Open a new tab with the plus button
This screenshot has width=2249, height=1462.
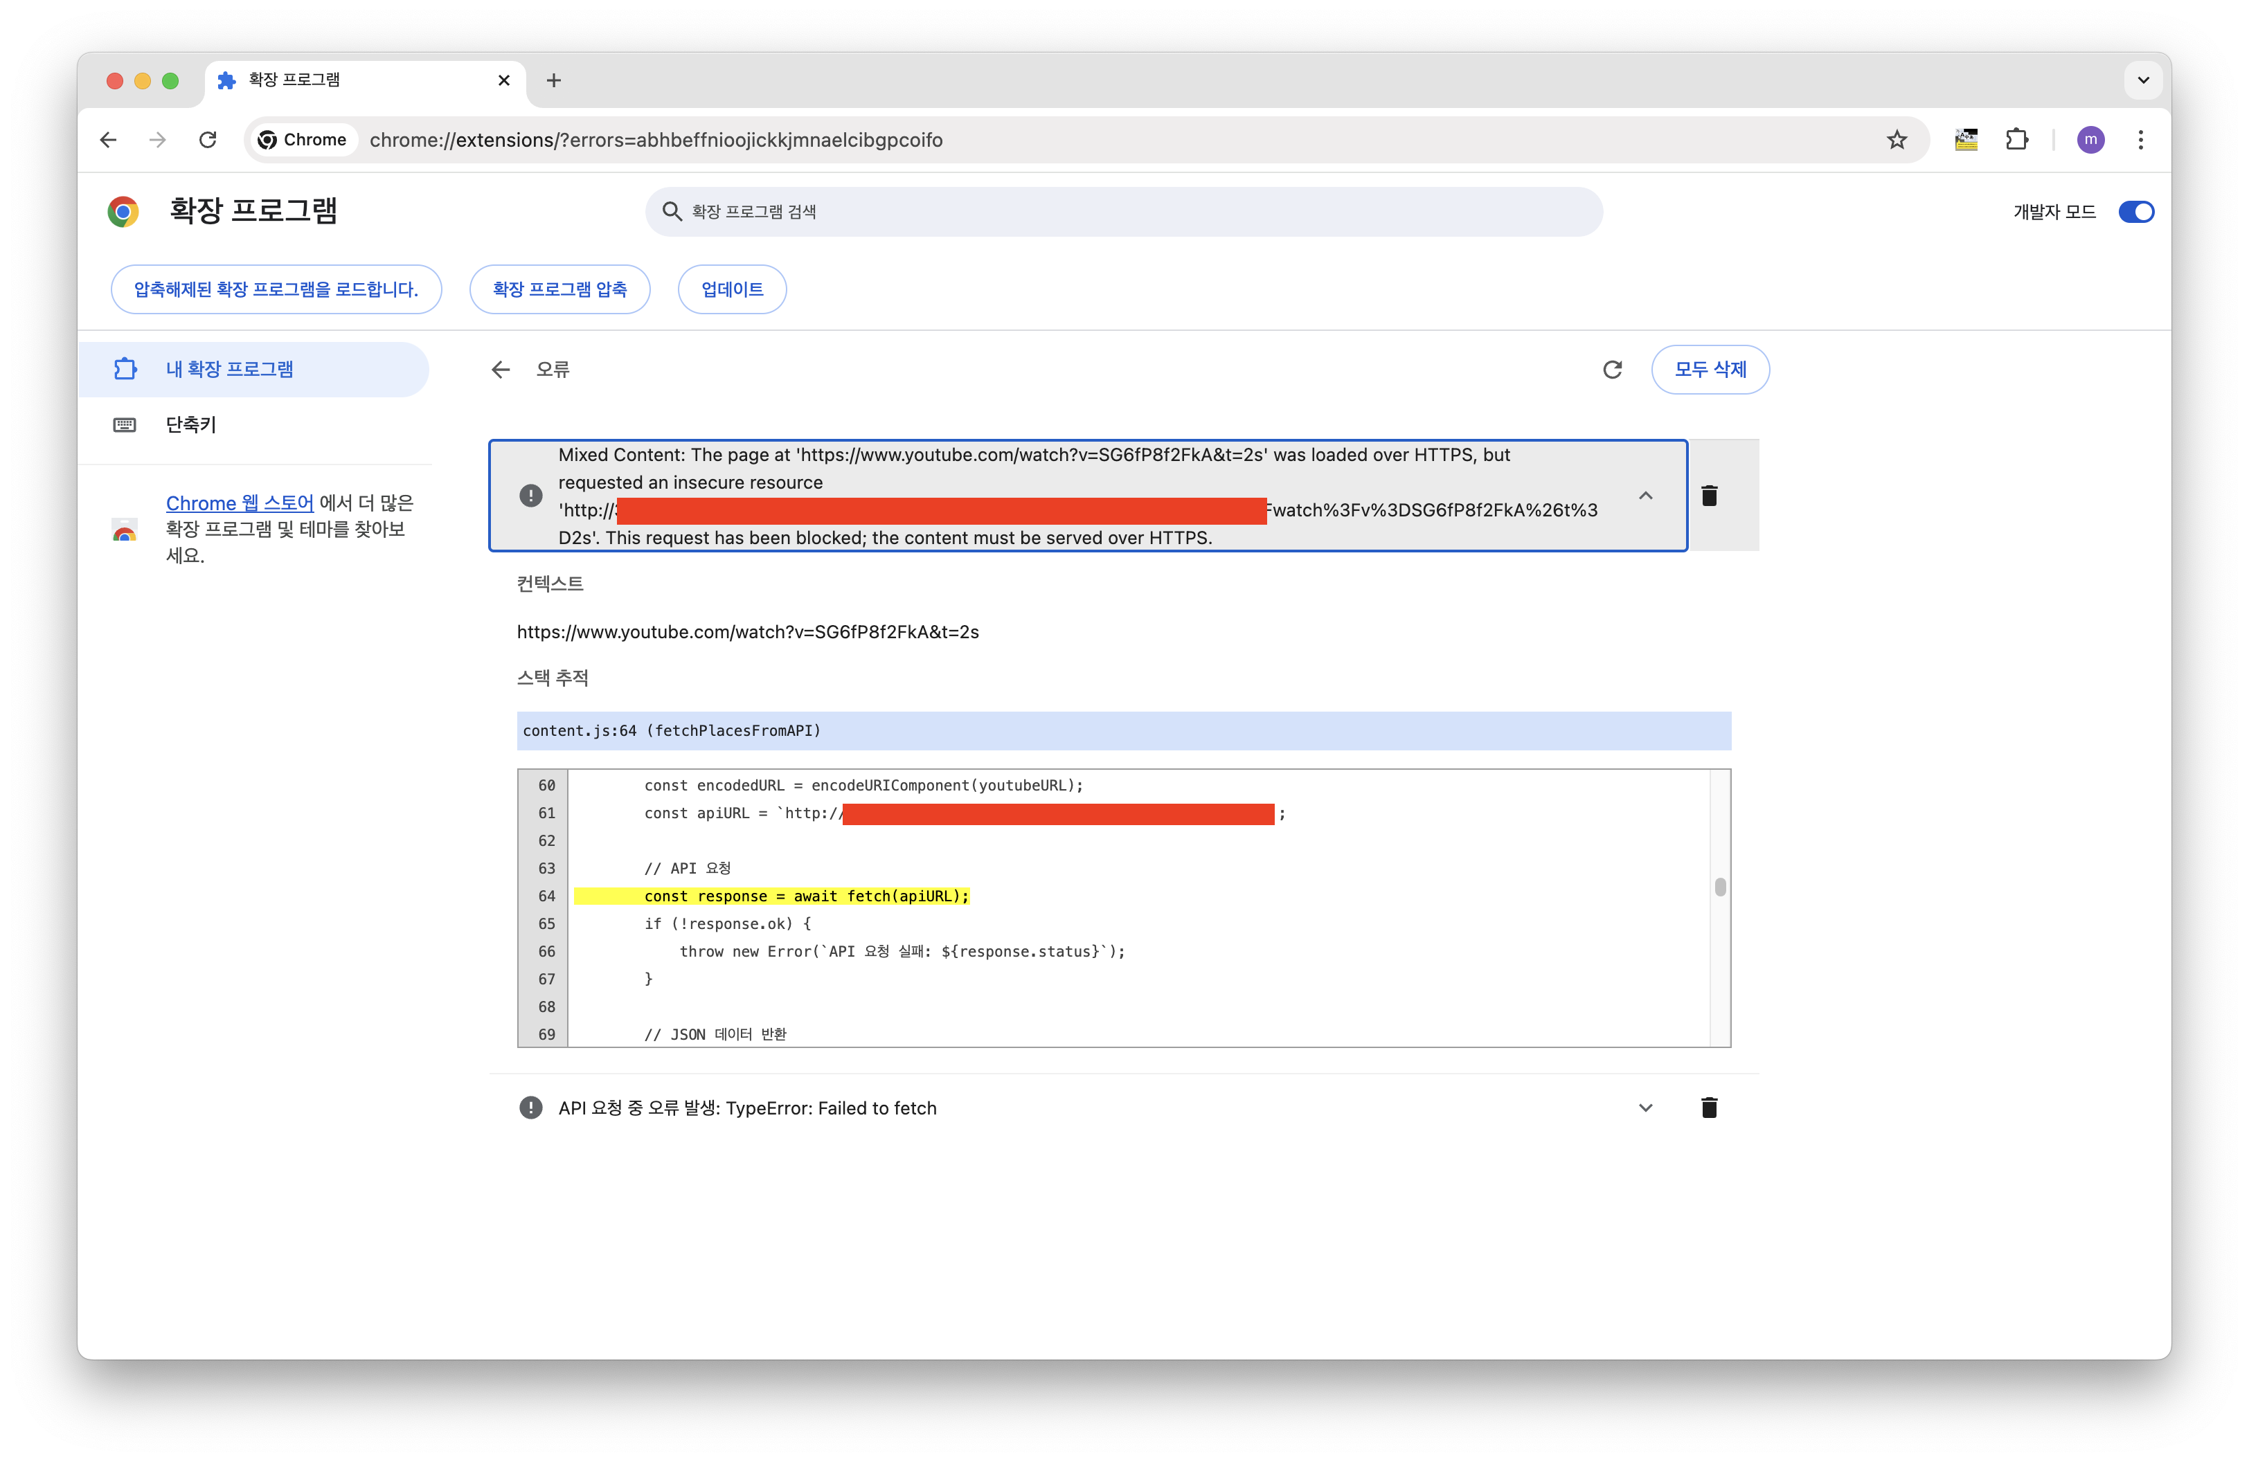pos(554,81)
